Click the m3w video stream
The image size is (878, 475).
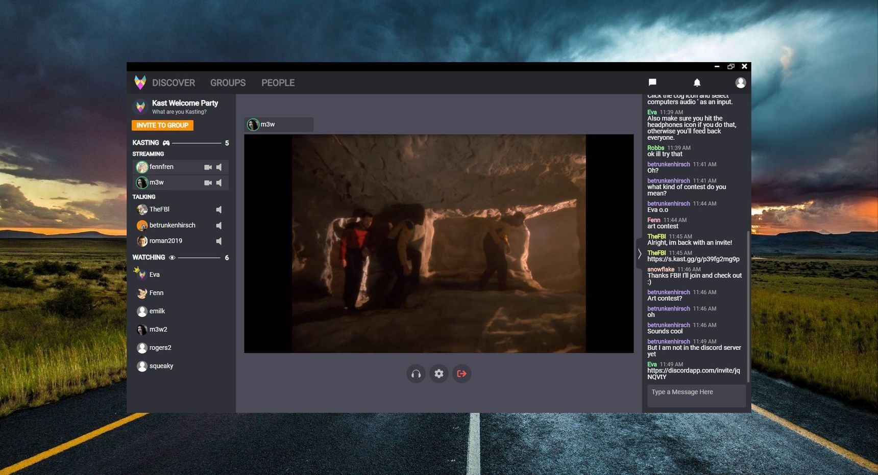438,244
